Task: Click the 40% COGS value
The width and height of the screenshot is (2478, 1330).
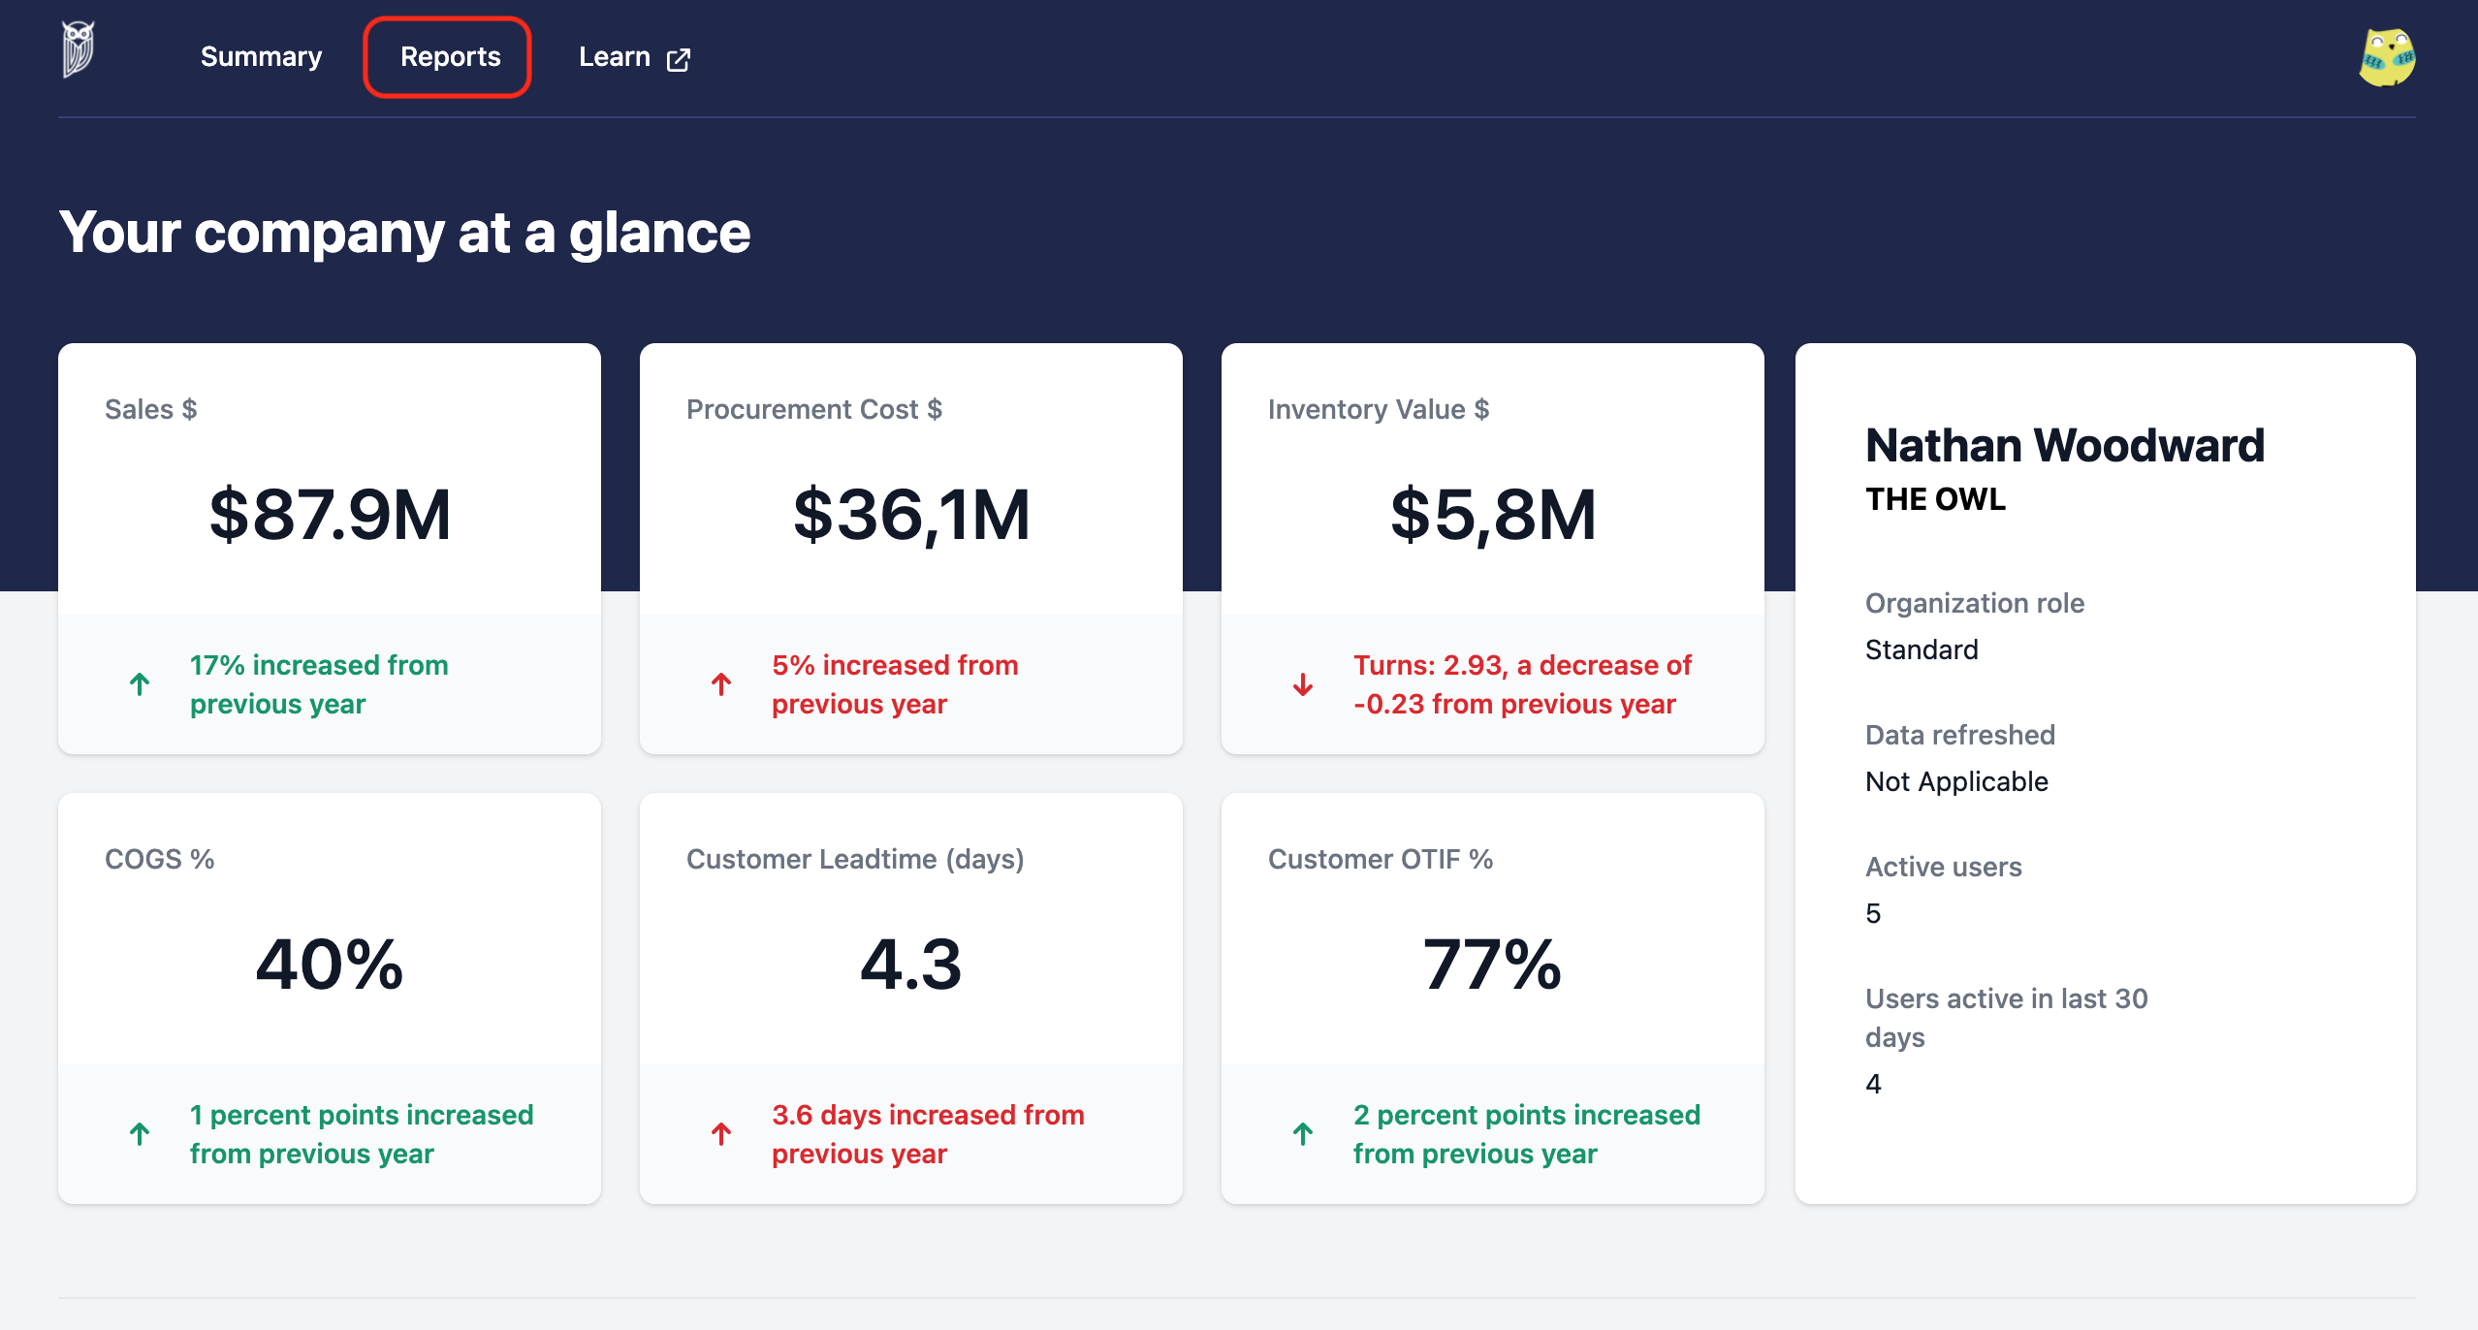Action: [x=330, y=965]
